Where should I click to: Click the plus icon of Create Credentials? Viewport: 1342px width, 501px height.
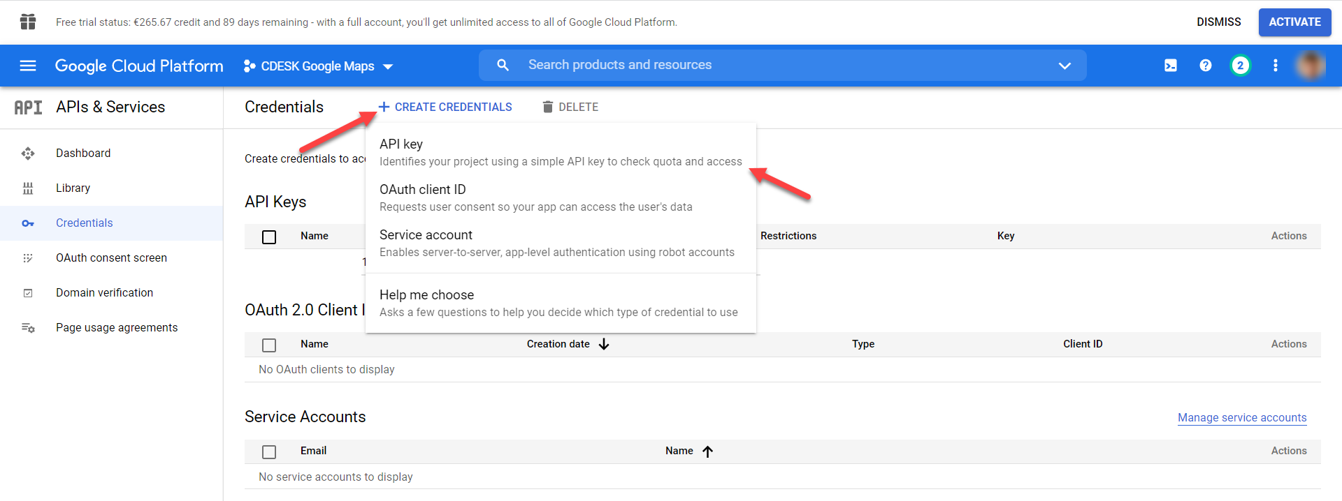pos(384,107)
